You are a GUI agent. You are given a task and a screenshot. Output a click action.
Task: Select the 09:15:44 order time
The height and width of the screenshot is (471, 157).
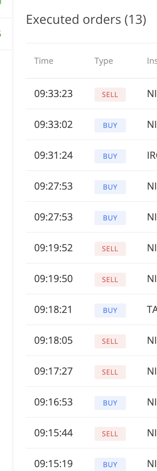tap(53, 433)
